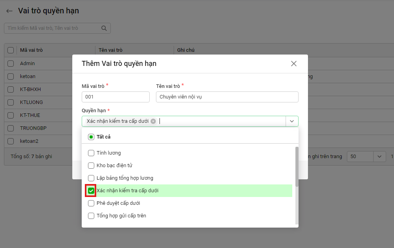Close the Thêm Vai trò quyền hạn dialog
394x248 pixels.
pos(293,64)
